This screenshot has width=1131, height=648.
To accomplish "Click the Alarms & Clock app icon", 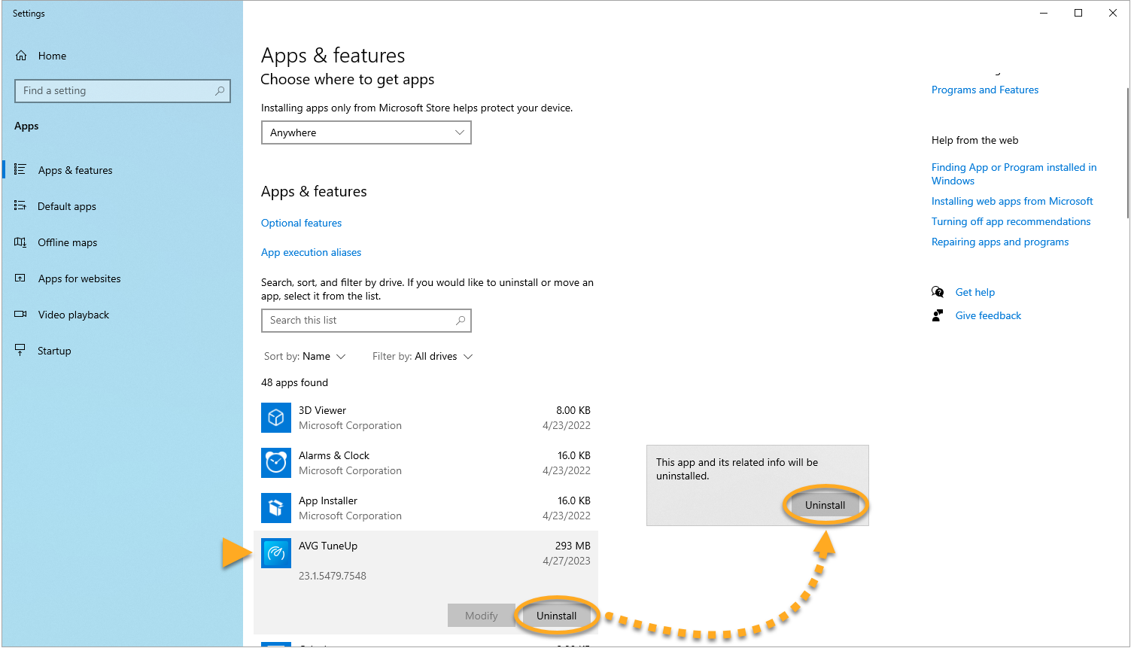I will point(276,463).
